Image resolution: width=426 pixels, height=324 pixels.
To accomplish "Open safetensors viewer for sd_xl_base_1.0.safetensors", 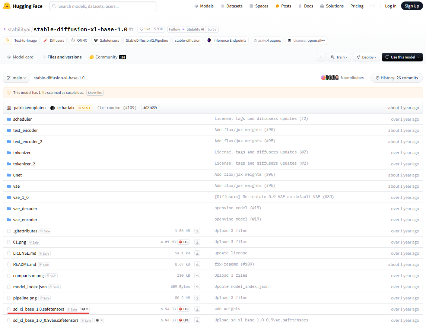I will (85, 309).
